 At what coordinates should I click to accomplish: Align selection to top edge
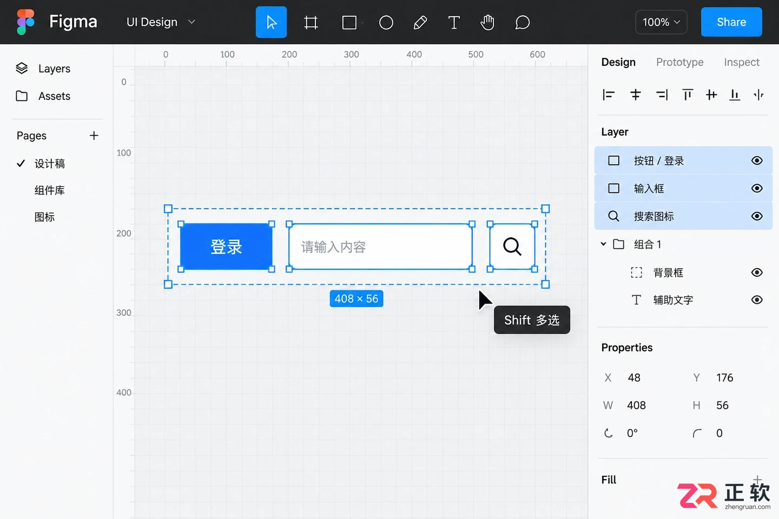(x=688, y=95)
